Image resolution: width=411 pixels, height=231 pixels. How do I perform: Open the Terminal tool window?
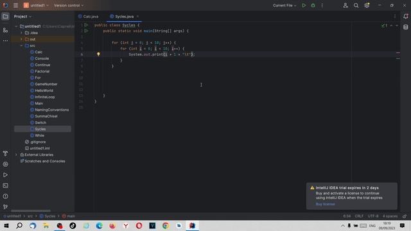[x=5, y=185]
